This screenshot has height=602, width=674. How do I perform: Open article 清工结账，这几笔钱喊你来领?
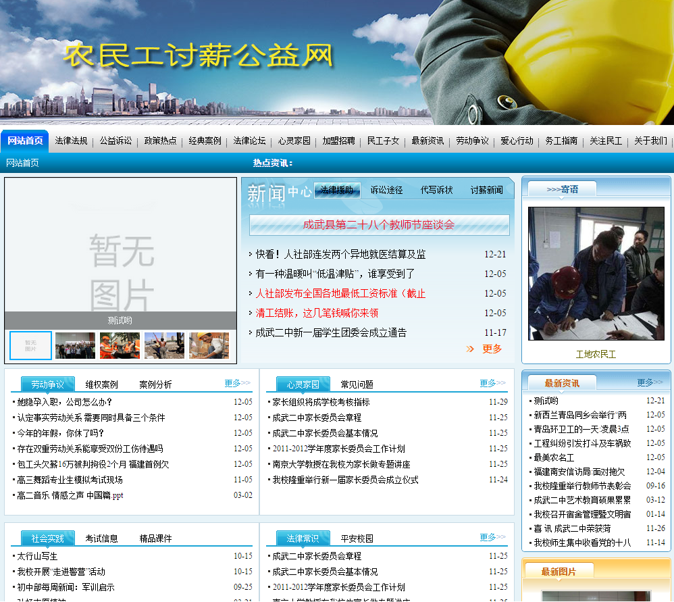[317, 313]
